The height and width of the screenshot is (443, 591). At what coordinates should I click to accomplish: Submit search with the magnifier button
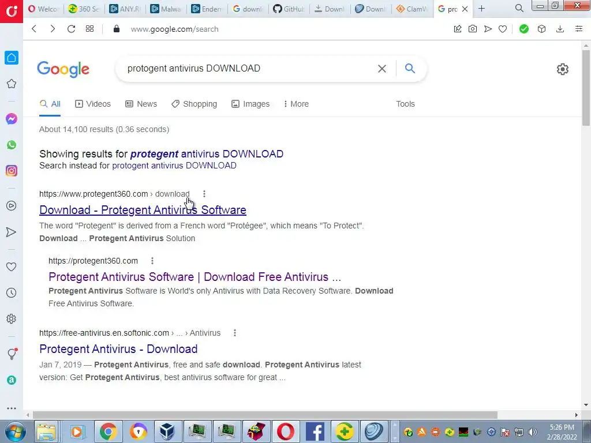click(410, 68)
